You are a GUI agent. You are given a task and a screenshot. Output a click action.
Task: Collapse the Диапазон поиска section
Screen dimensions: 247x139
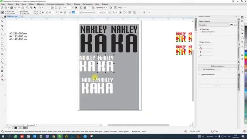(200, 75)
